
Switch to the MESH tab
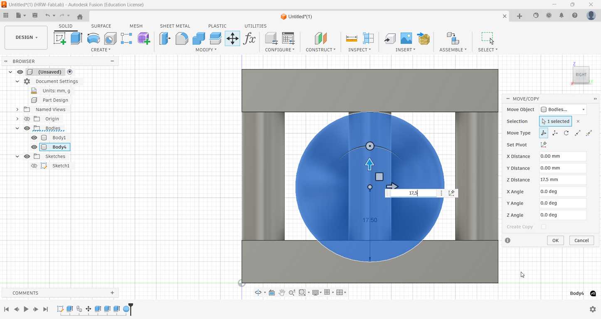pos(136,26)
